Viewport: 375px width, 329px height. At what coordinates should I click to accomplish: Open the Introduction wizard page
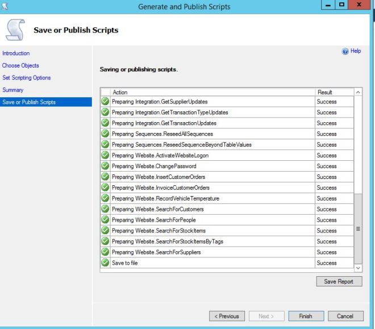[15, 53]
